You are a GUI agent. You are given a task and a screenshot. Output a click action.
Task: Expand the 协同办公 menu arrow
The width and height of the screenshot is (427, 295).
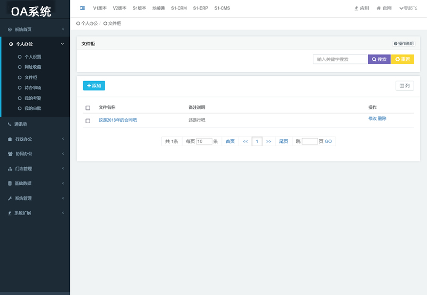click(63, 154)
